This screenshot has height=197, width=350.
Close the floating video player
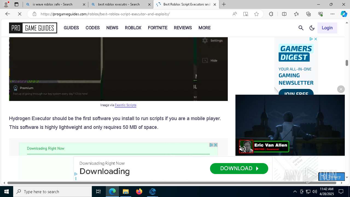pos(341,89)
